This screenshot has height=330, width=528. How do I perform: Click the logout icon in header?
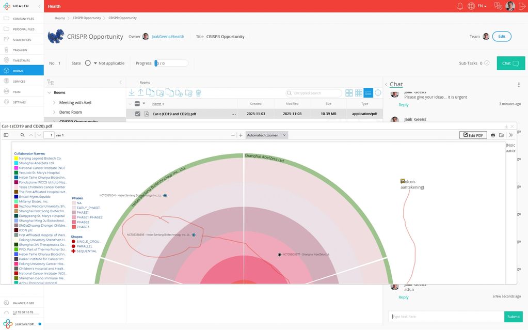522,6
